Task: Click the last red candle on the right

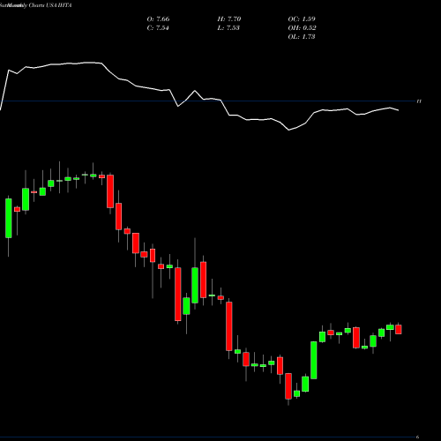Action: (x=399, y=329)
